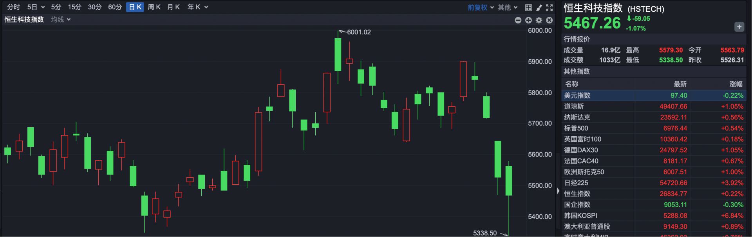Open the 前复权 adjustment dropdown
This screenshot has height=237, width=752.
coord(481,7)
